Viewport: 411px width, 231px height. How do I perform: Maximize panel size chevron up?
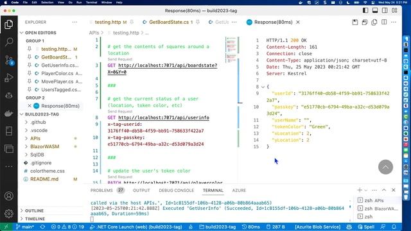[x=384, y=190]
